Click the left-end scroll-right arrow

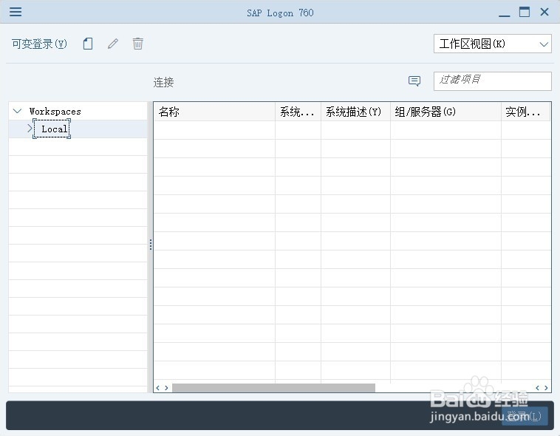tap(166, 388)
